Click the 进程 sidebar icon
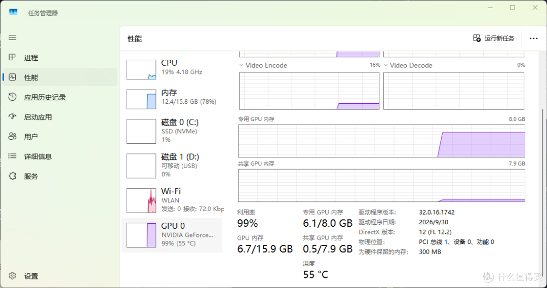The height and width of the screenshot is (288, 547). 12,57
